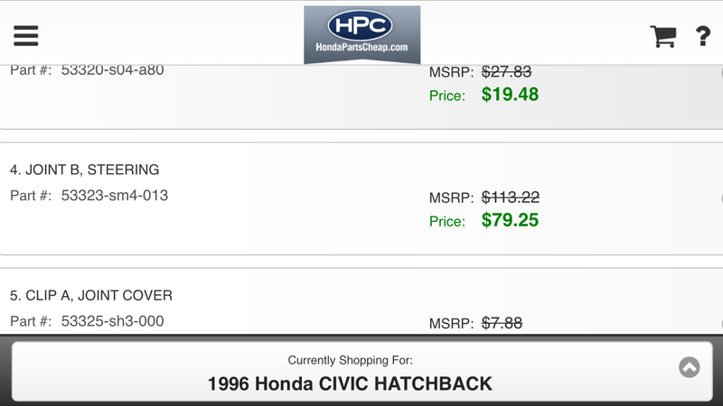Screen dimensions: 723x406
Task: Open item 4 JOINT B, STEERING
Action: coord(84,170)
